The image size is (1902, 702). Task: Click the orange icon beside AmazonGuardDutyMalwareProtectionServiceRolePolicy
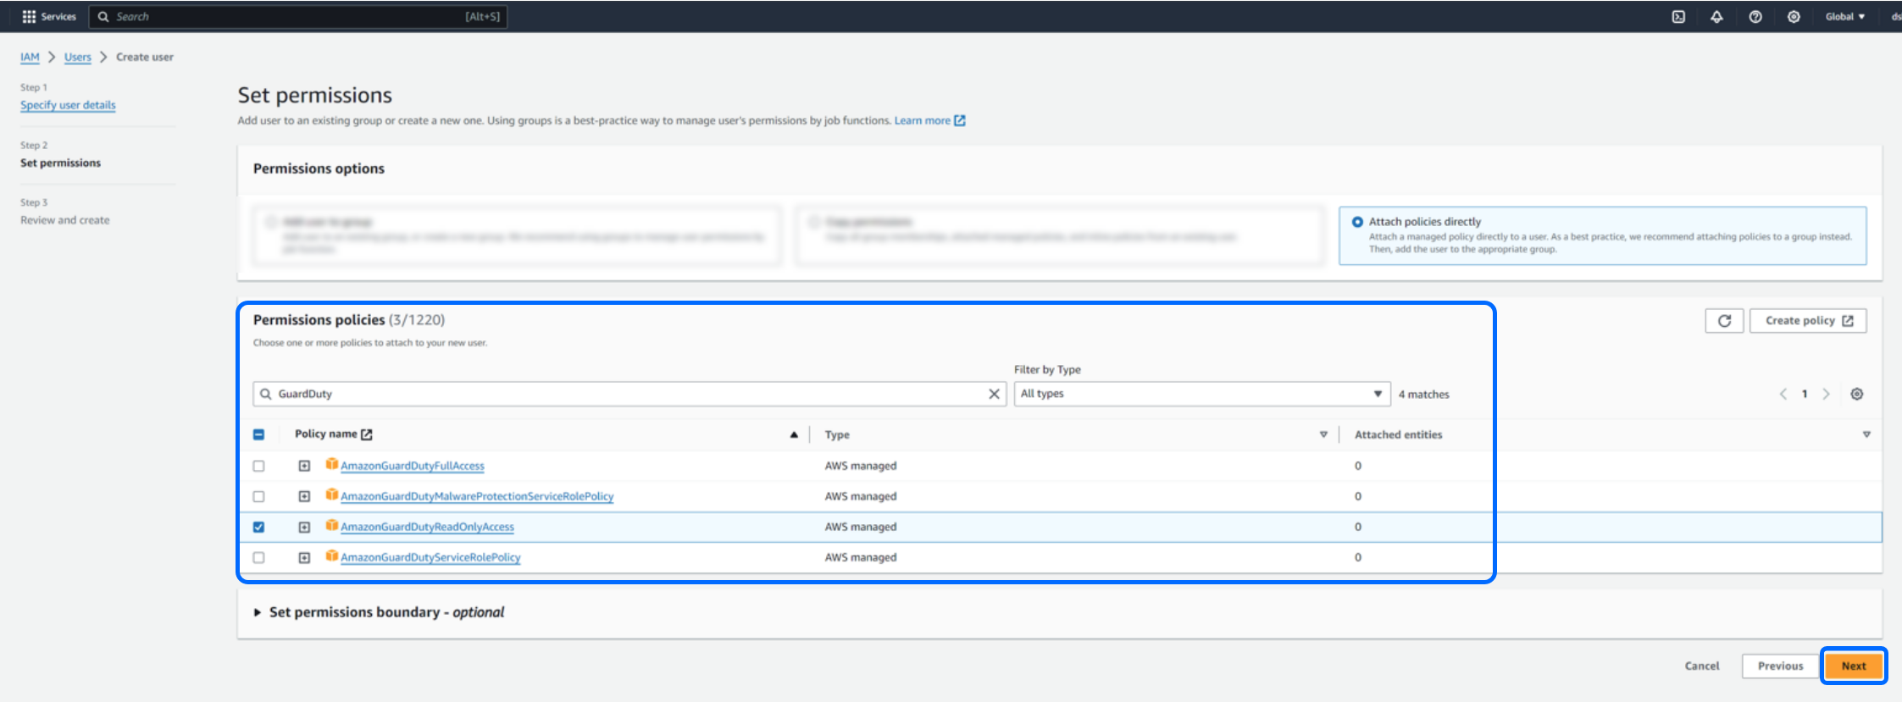point(332,495)
